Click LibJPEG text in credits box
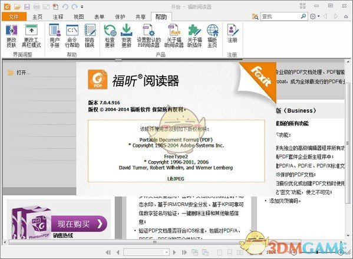The width and height of the screenshot is (353, 259). click(176, 179)
